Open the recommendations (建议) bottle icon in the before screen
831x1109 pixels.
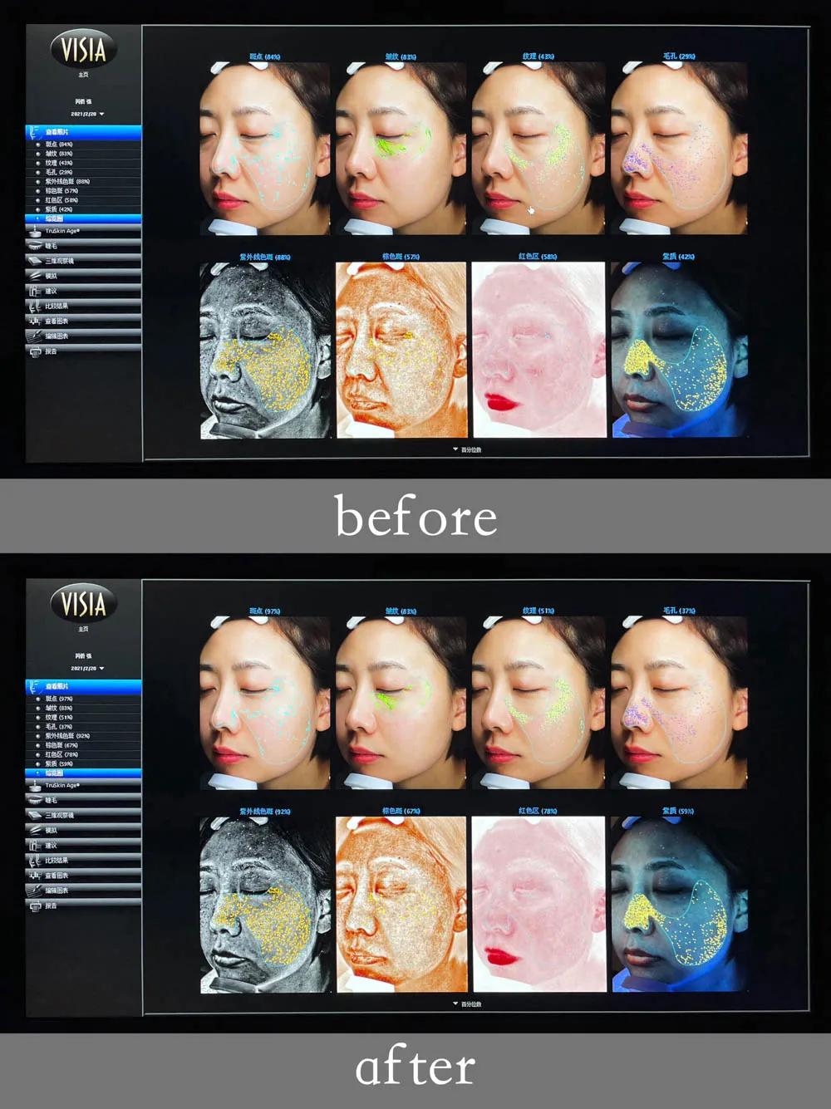tap(35, 291)
